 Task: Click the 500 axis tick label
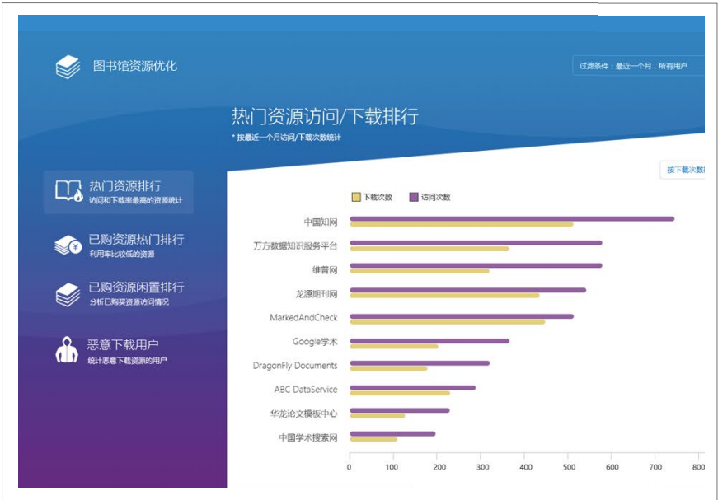pos(568,467)
